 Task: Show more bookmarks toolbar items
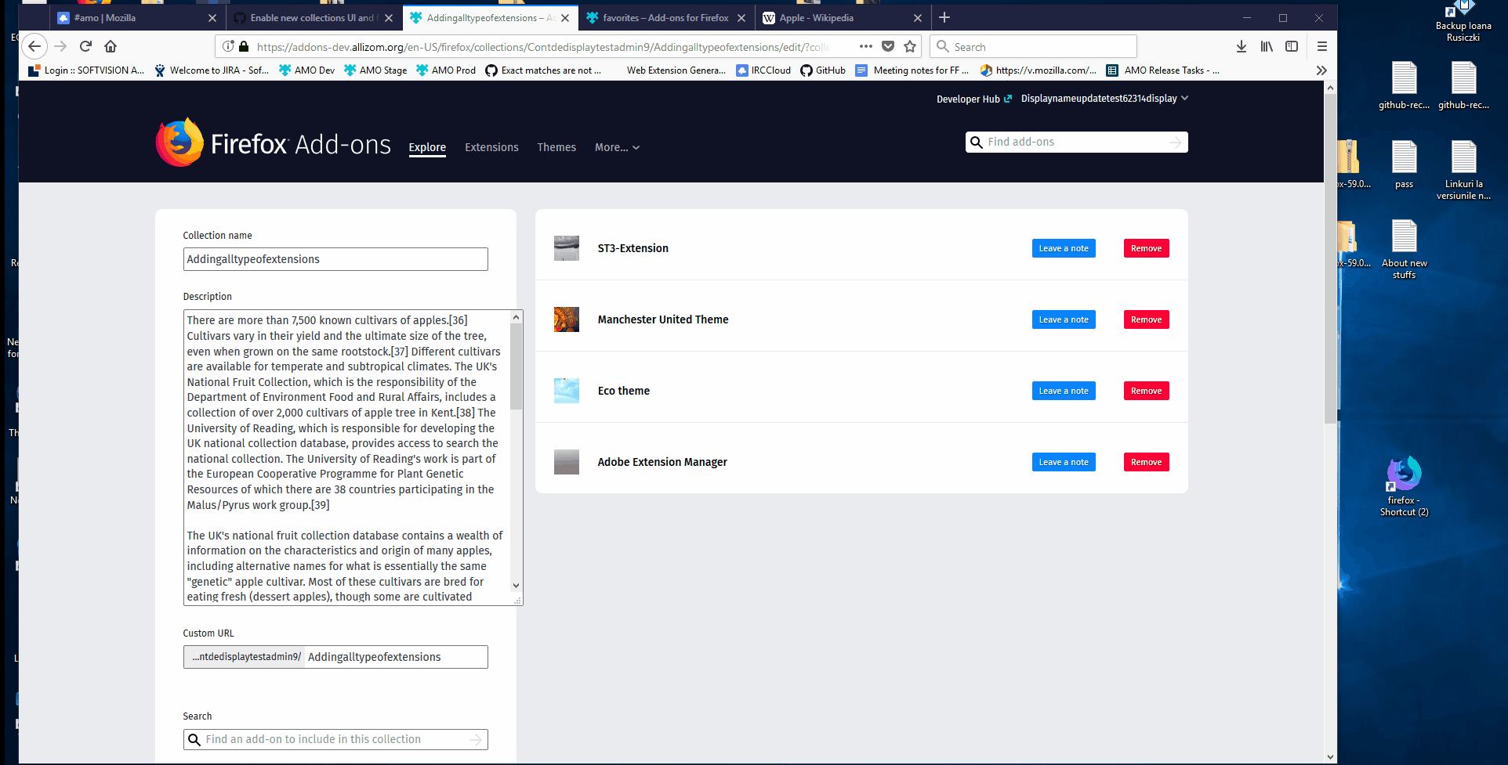(1321, 70)
